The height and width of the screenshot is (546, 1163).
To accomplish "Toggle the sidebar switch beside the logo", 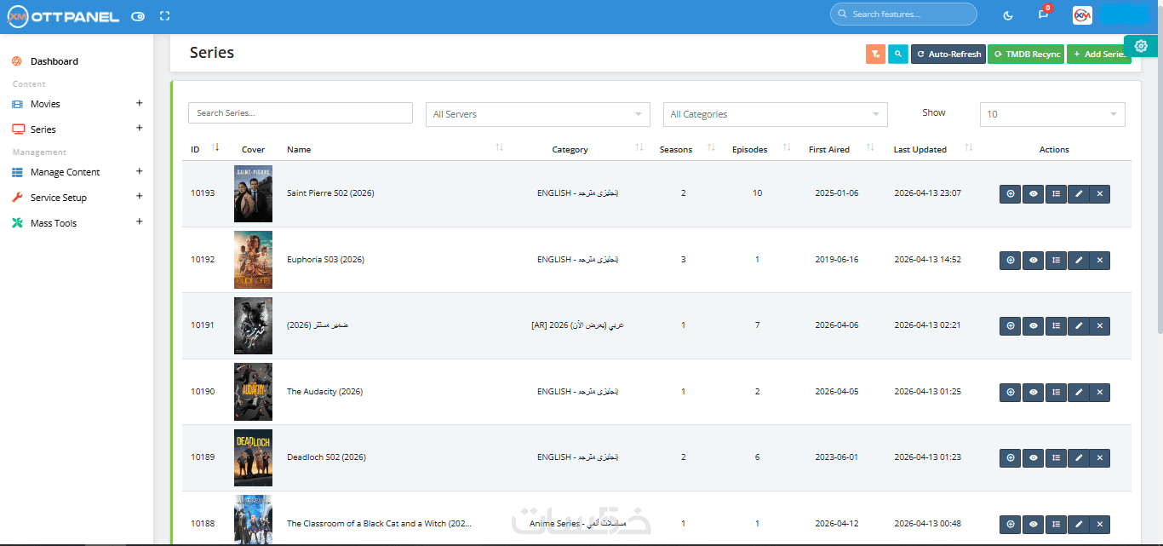I will (x=138, y=16).
